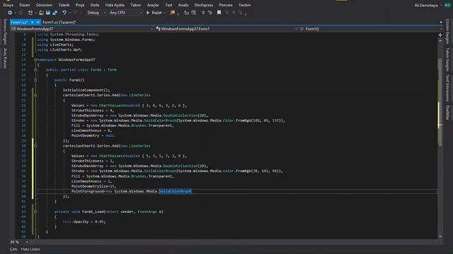Open the WindowsFormsApp37.Form1 class combo
Image resolution: width=453 pixels, height=254 pixels.
[226, 29]
